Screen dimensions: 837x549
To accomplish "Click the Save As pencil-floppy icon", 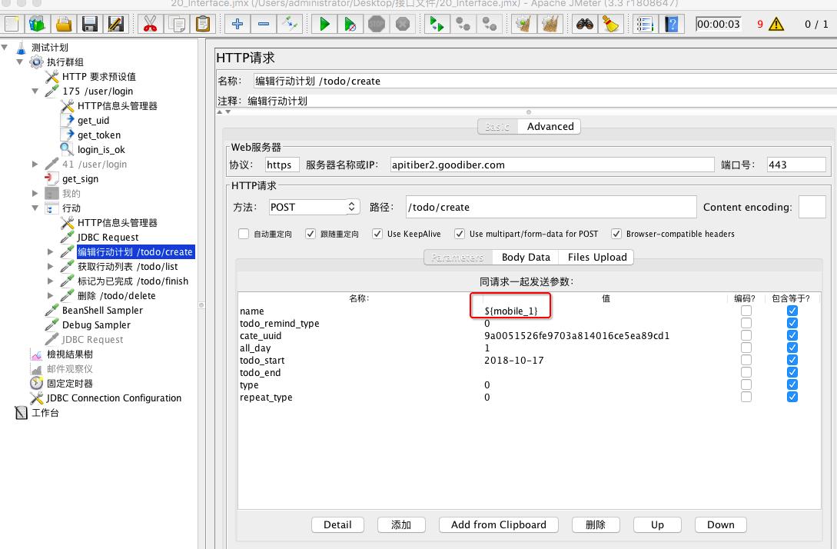I will pyautogui.click(x=115, y=24).
